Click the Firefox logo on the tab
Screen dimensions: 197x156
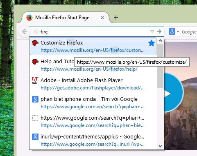[x=29, y=18]
